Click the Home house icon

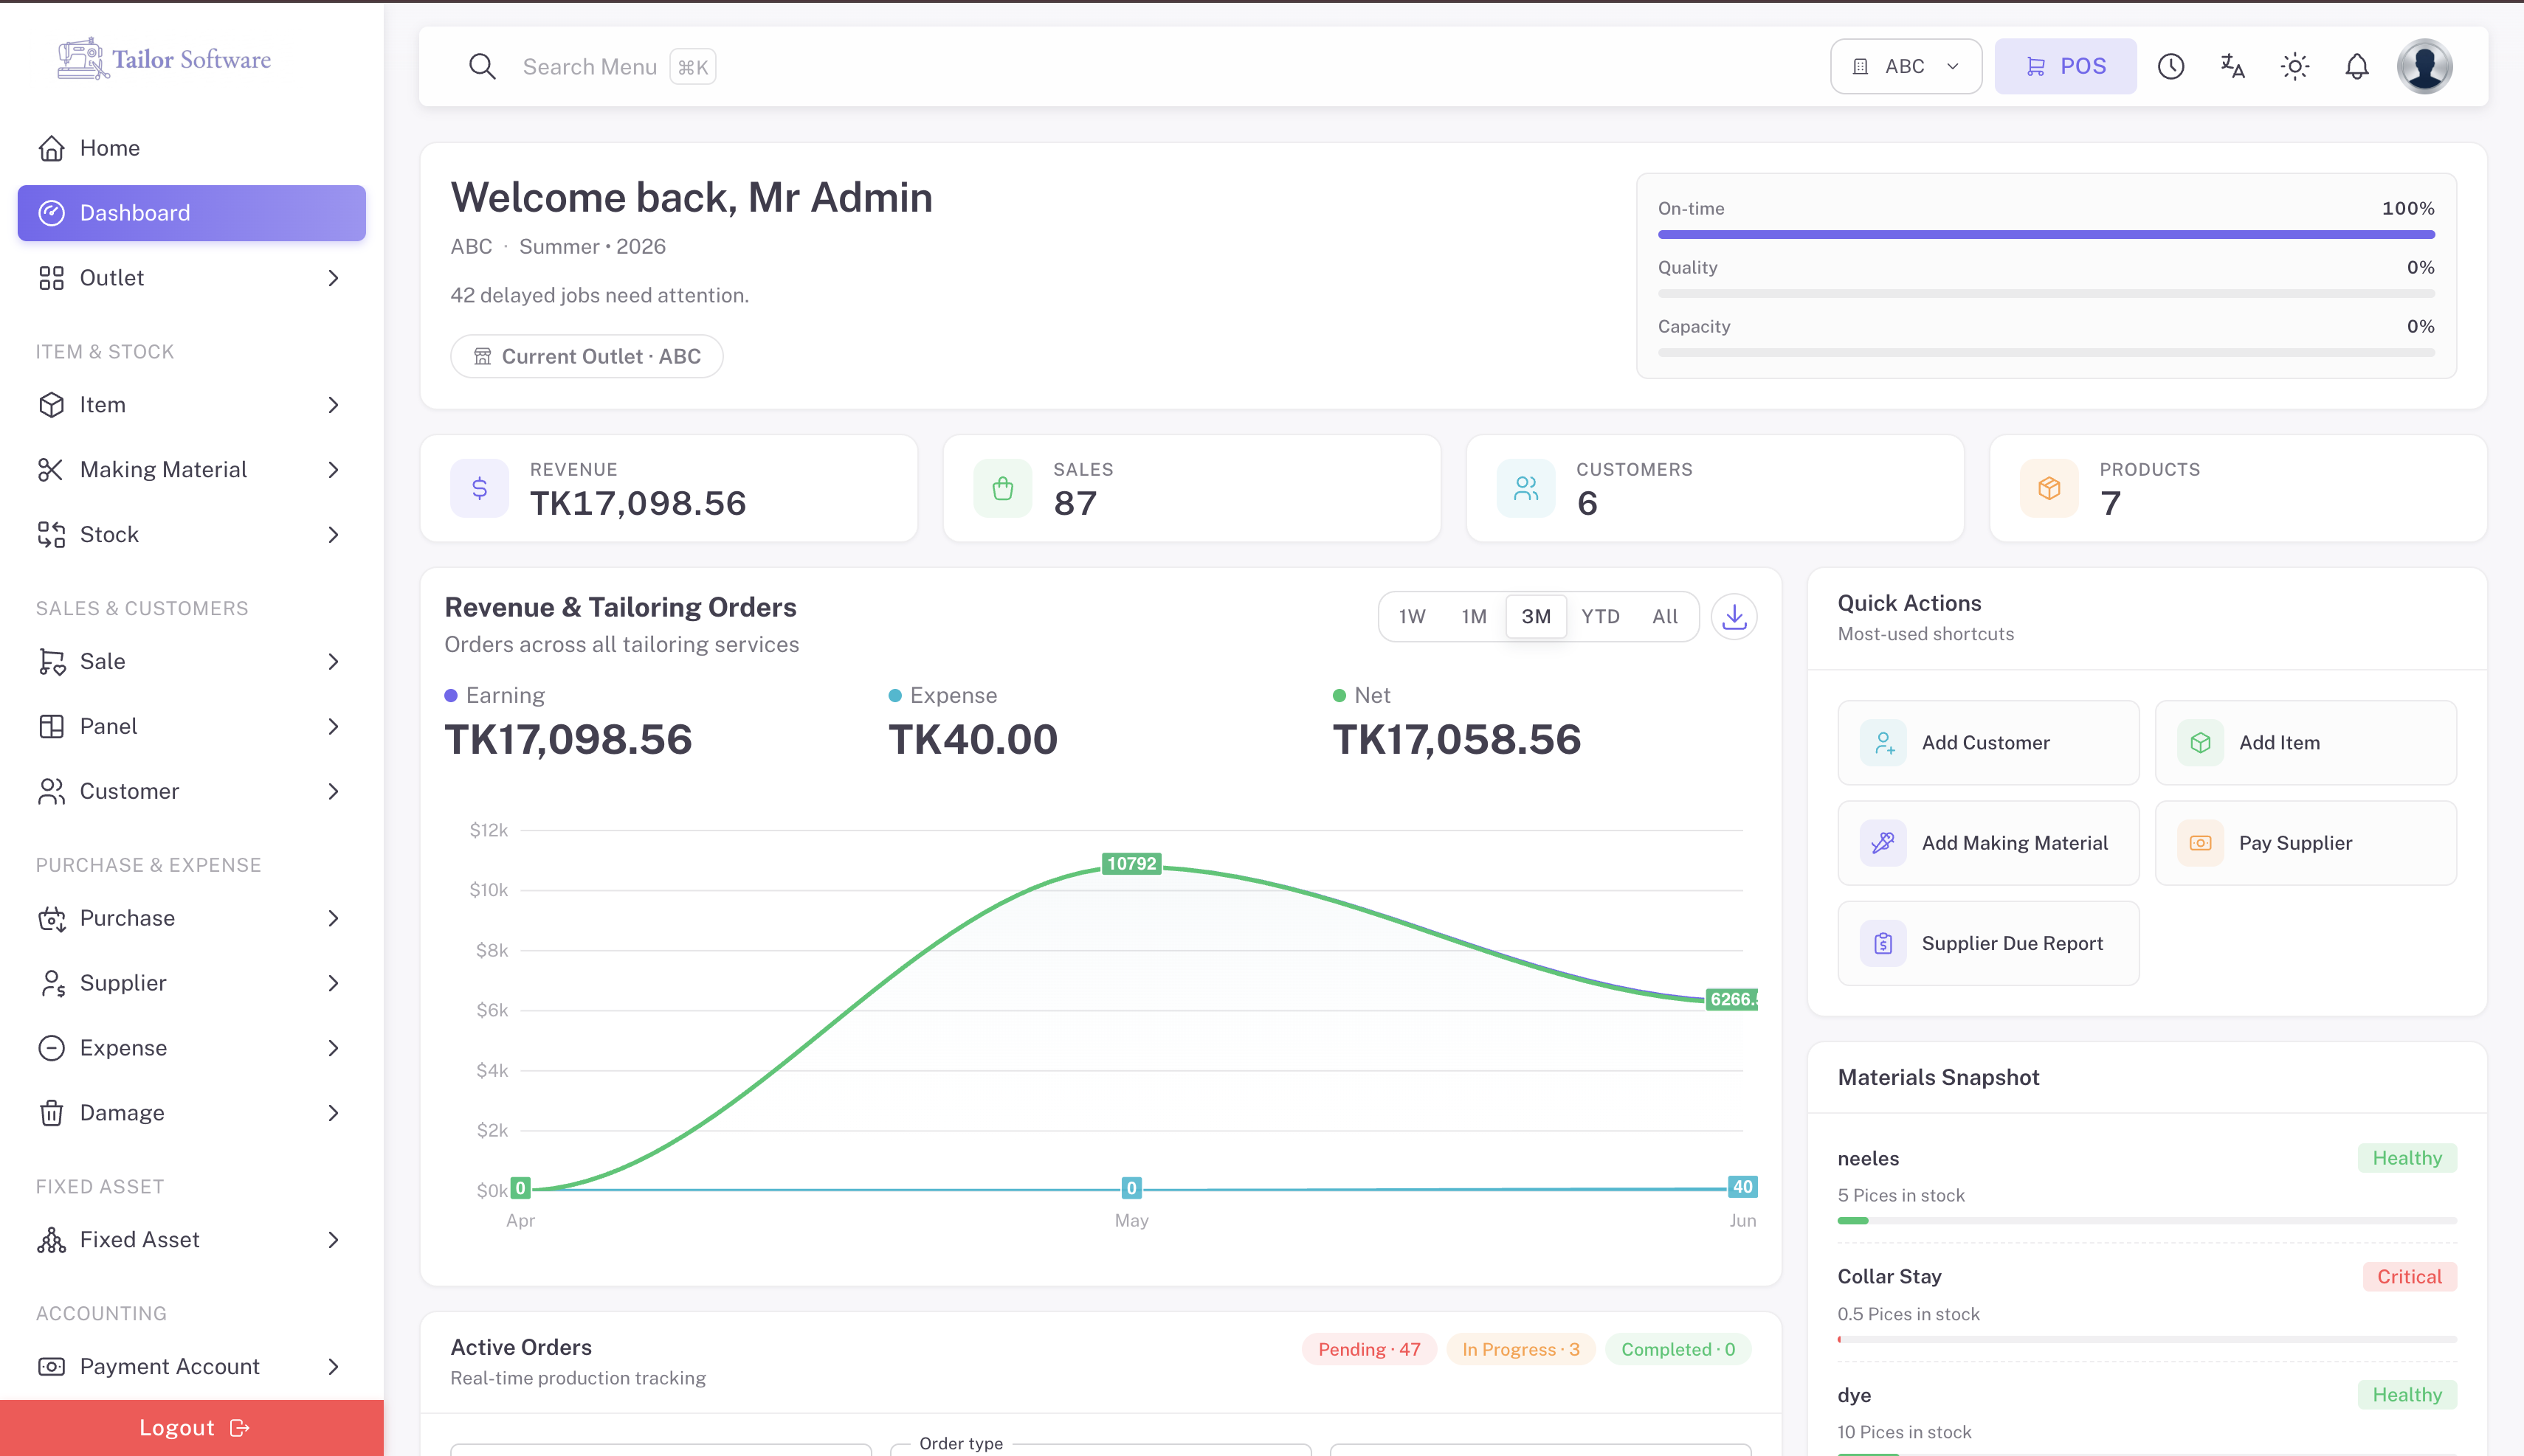point(51,148)
